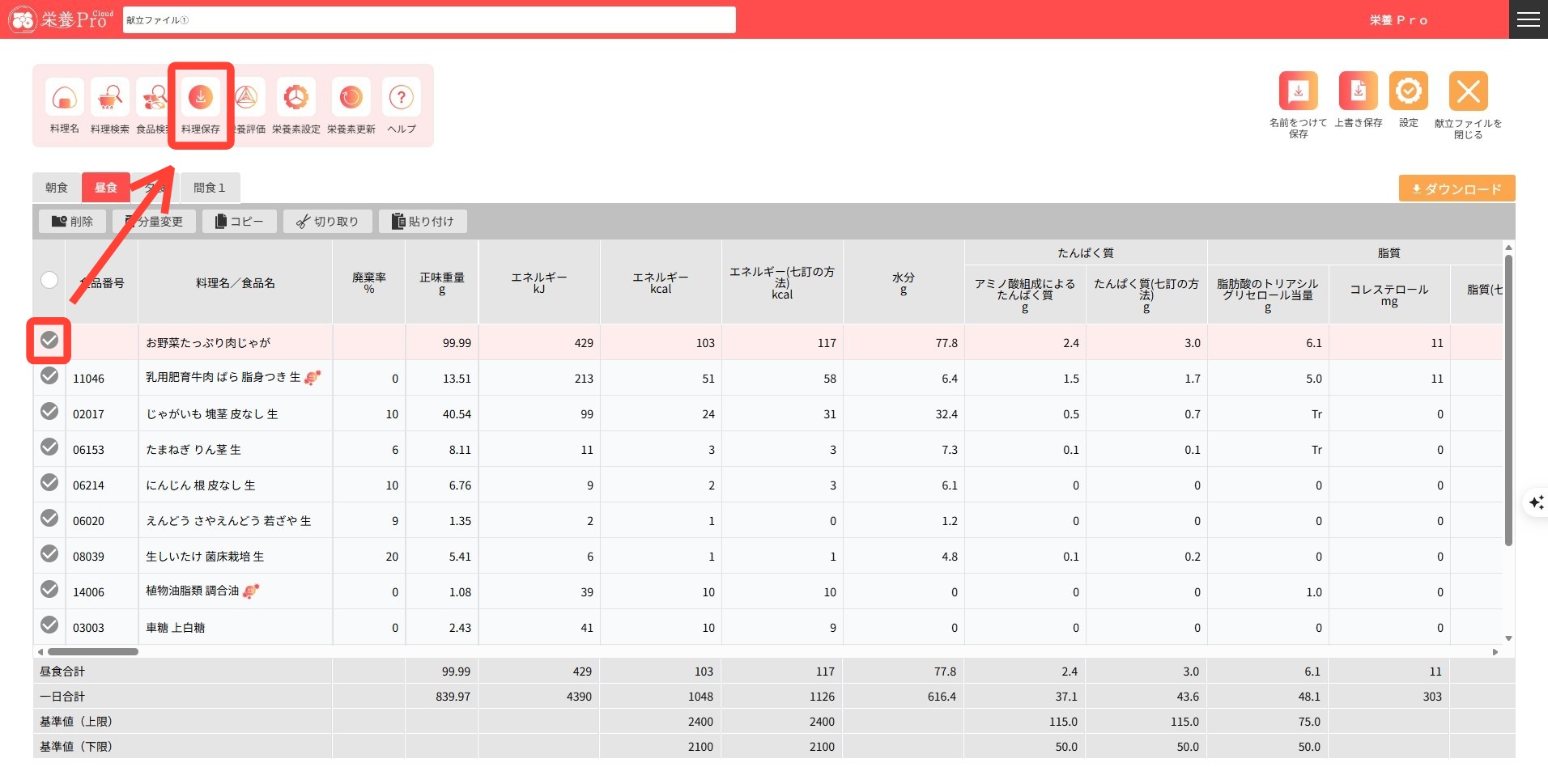Click the にんじん 根 皮なし 生 cell
Screen dimensions: 1548x767
[x=236, y=485]
